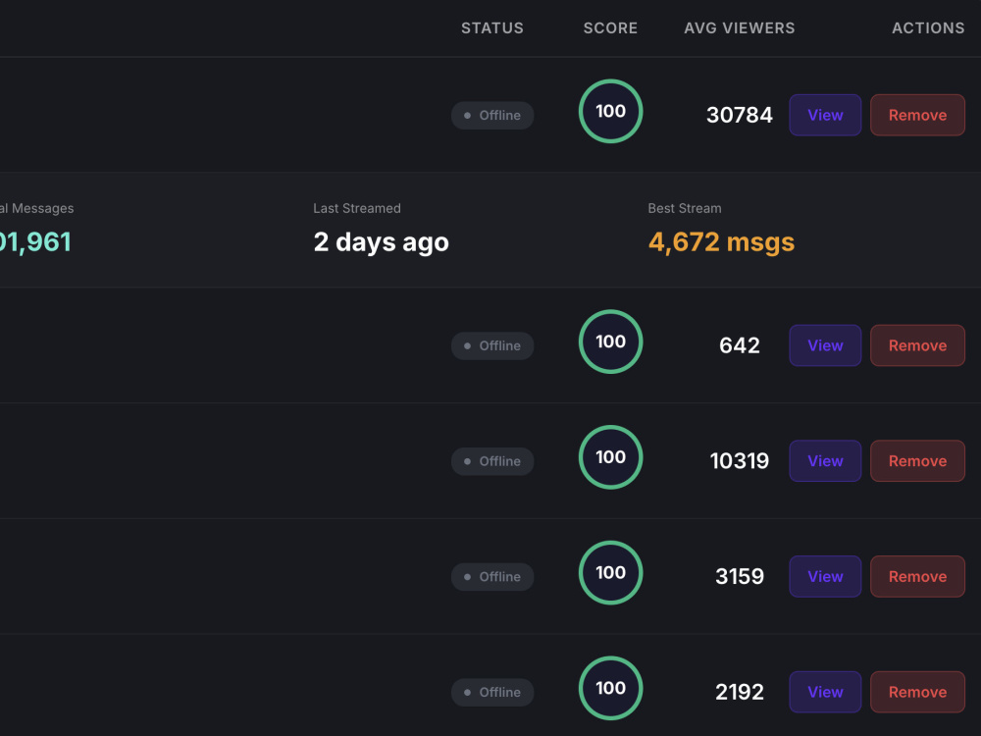
Task: Remove the streamer with 10319 average viewers
Action: pyautogui.click(x=917, y=460)
